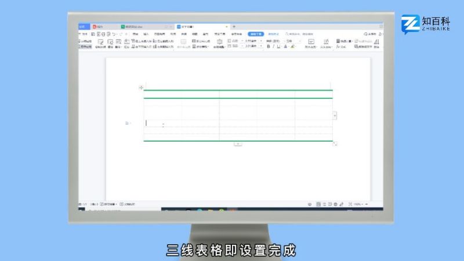This screenshot has width=464, height=261.
Task: Click the Undo arrow in quick access toolbar
Action: coord(114,34)
